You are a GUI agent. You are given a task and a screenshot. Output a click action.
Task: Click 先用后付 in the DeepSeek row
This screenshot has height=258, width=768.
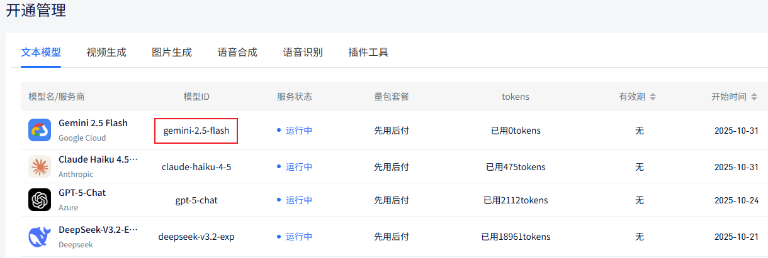pyautogui.click(x=392, y=237)
